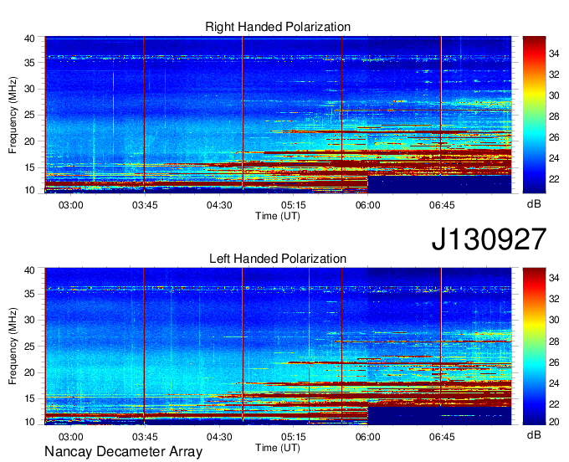The image size is (569, 462).
Task: Click the 28 value on upper color bar
Action: (x=554, y=116)
